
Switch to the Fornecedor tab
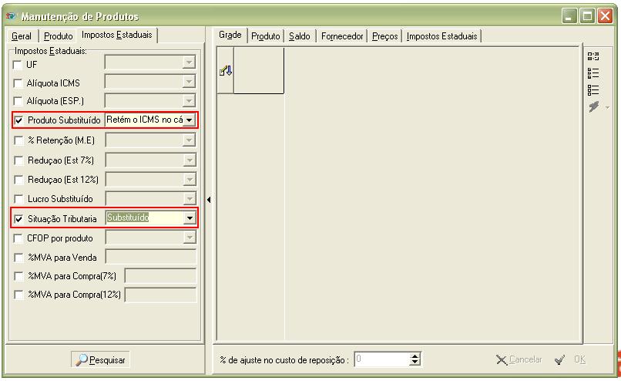click(342, 36)
